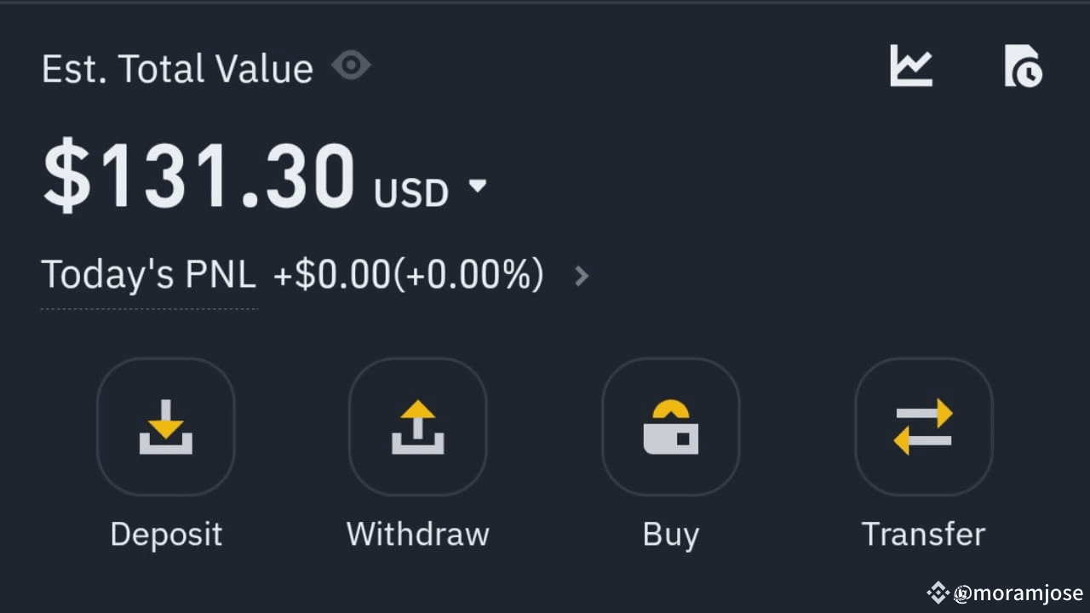Open PNL details via the right chevron
The width and height of the screenshot is (1090, 613).
coord(582,276)
